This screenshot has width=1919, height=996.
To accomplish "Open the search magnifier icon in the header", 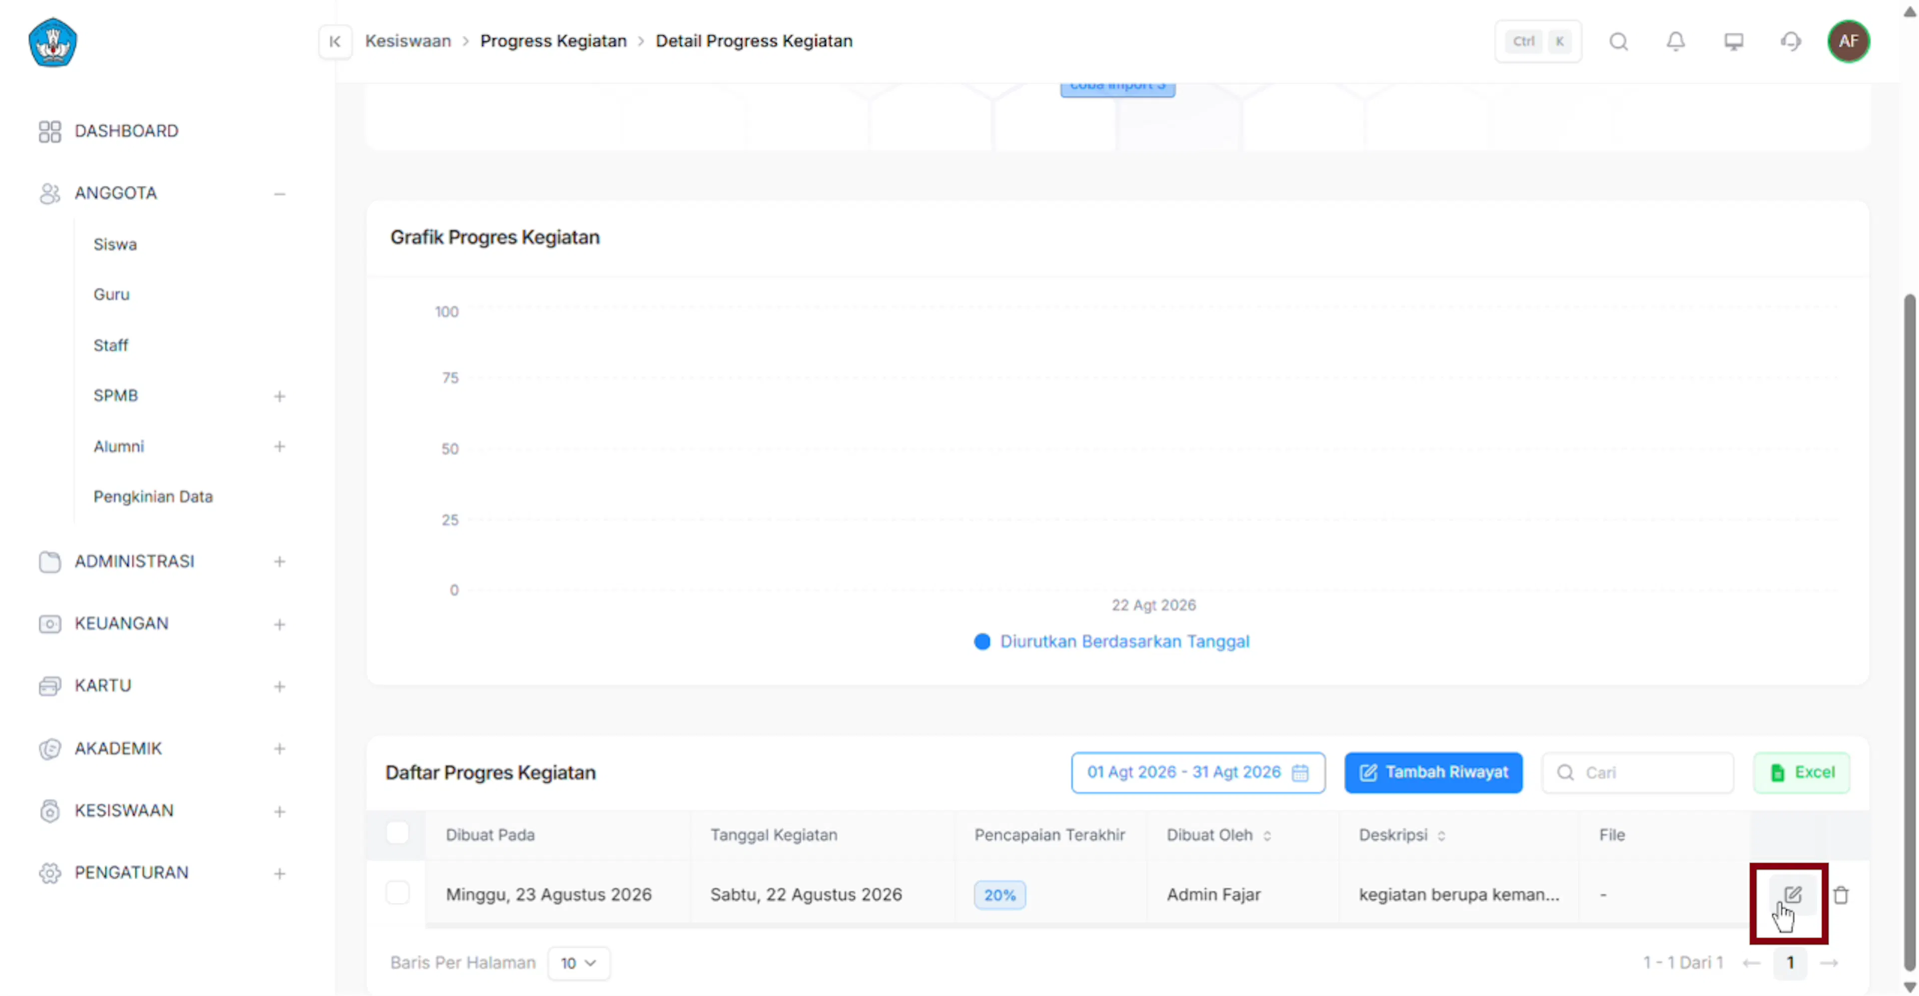I will coord(1618,41).
